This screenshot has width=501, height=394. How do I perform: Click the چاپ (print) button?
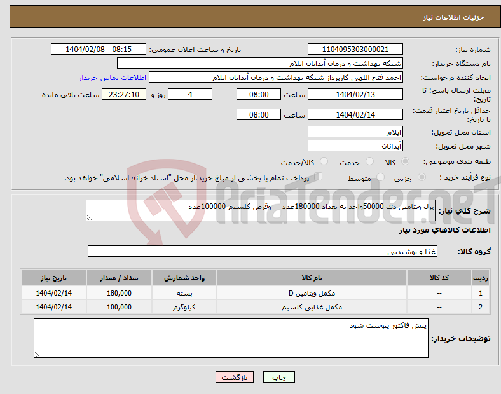pyautogui.click(x=278, y=377)
